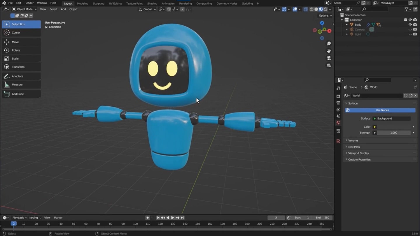
Task: Switch to the Modeling workspace tab
Action: pos(83,3)
